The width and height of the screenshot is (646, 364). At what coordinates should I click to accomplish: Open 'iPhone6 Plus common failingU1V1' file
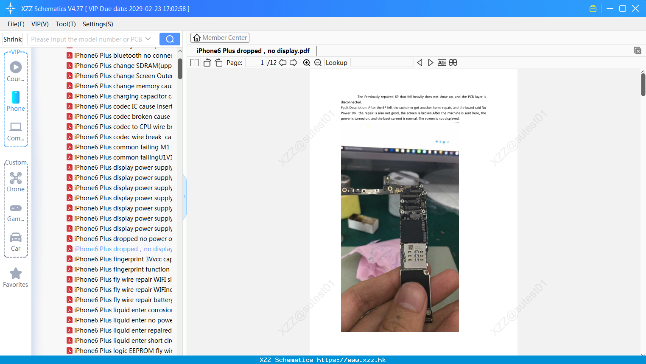click(x=120, y=157)
